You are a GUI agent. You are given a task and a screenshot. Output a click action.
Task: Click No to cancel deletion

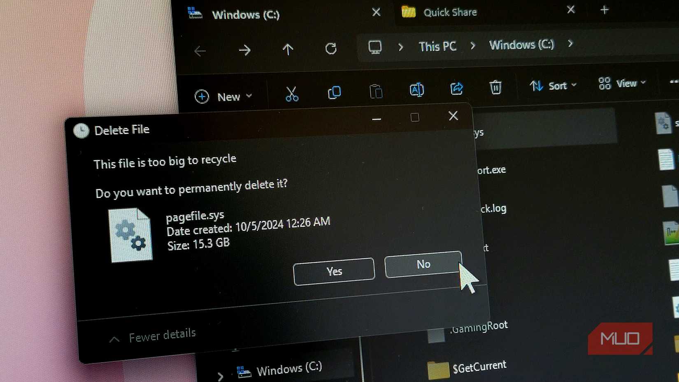point(423,265)
